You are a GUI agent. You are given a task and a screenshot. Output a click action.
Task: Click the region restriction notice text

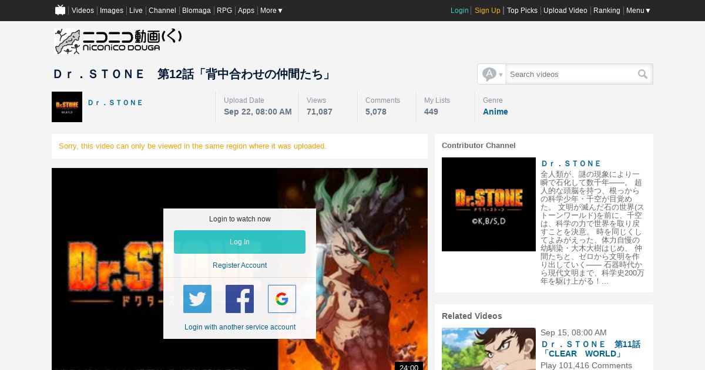click(193, 146)
